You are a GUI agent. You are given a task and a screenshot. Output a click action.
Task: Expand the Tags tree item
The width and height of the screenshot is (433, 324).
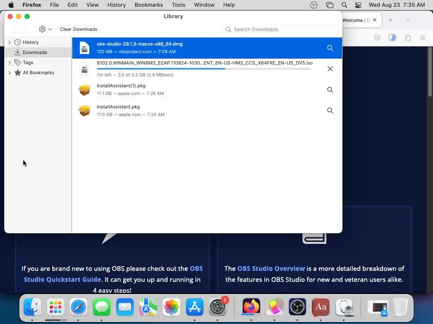[x=10, y=63]
